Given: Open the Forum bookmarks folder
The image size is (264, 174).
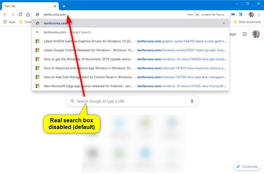Looking at the screenshot, I should (26, 22).
